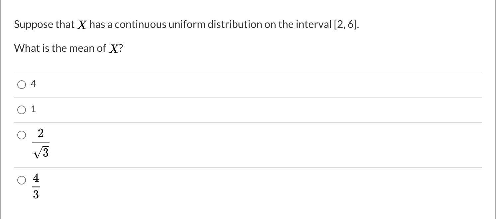This screenshot has height=219, width=496.
Task: Click the fraction 4 over 3
Action: click(35, 187)
